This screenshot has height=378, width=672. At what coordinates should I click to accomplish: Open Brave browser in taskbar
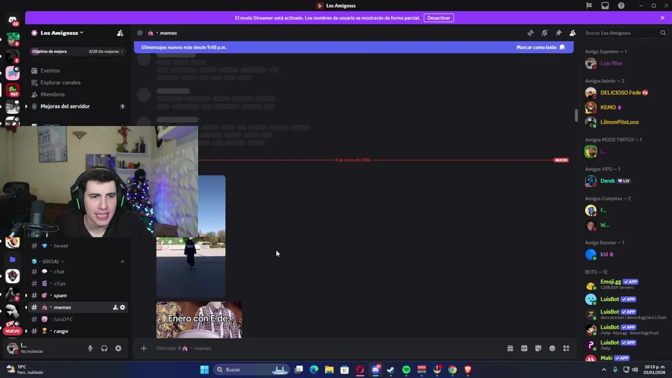coord(468,370)
